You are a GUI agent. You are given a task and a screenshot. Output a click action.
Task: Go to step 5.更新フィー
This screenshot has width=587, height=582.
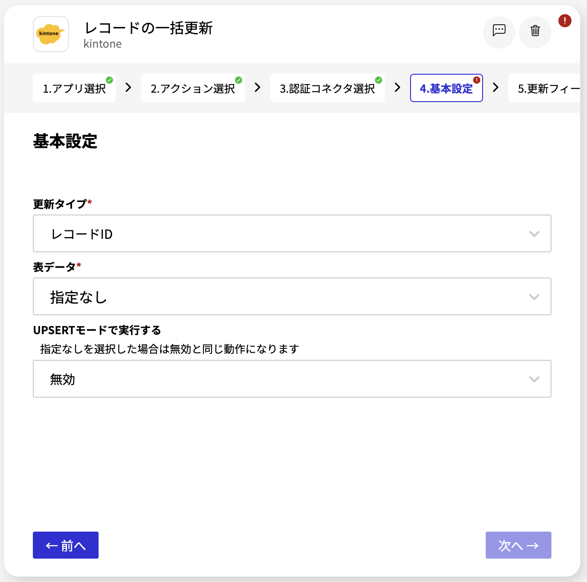tap(545, 88)
